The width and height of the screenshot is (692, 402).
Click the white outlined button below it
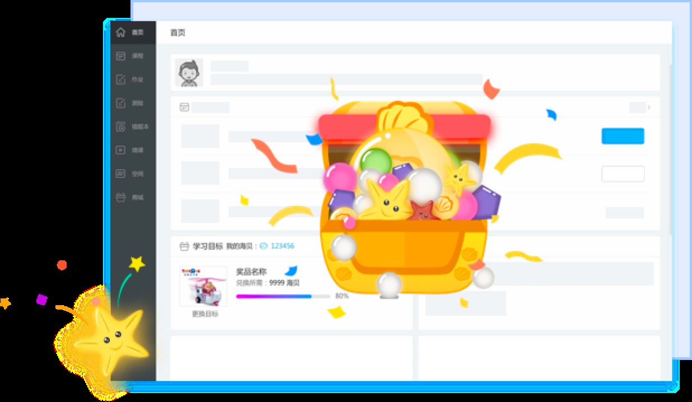point(623,174)
